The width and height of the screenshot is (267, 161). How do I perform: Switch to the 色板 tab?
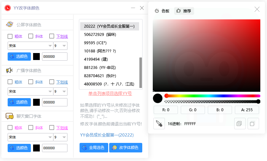tap(162, 11)
